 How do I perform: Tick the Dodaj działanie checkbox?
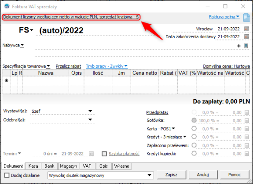pos(7,175)
